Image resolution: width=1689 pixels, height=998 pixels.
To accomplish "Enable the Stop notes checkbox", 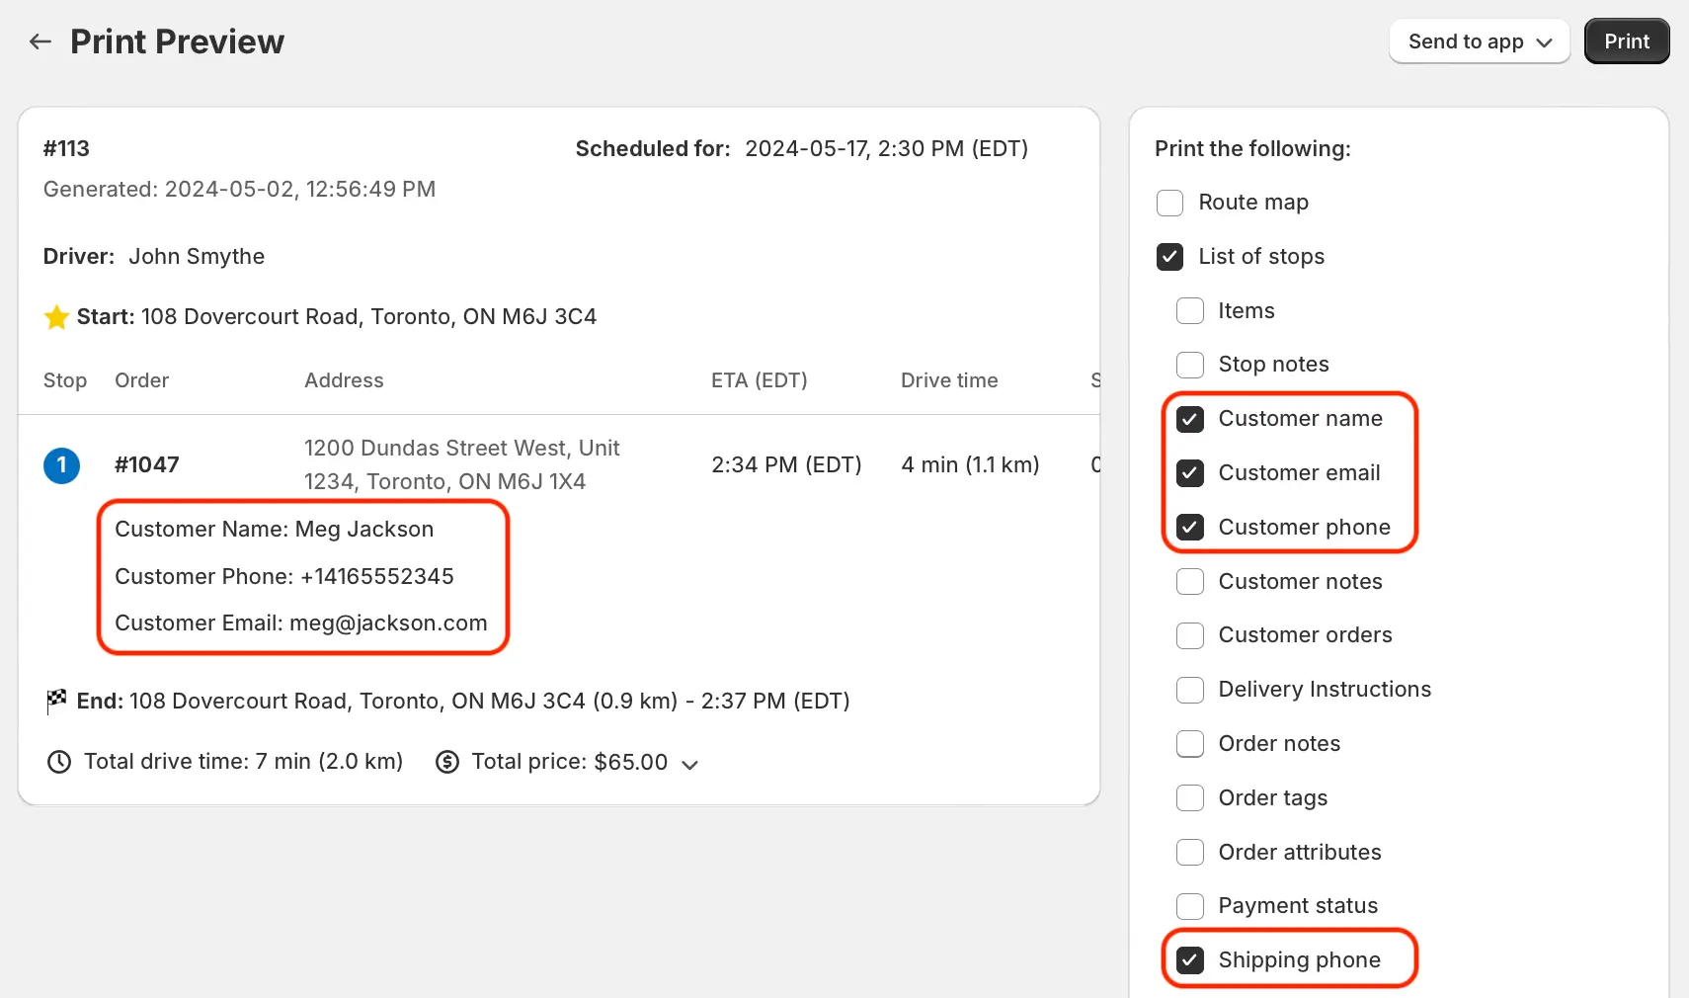I will [1190, 365].
